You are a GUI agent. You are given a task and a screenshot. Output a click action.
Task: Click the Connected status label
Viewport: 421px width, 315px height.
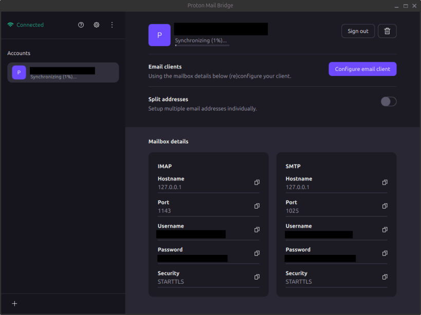pos(30,25)
